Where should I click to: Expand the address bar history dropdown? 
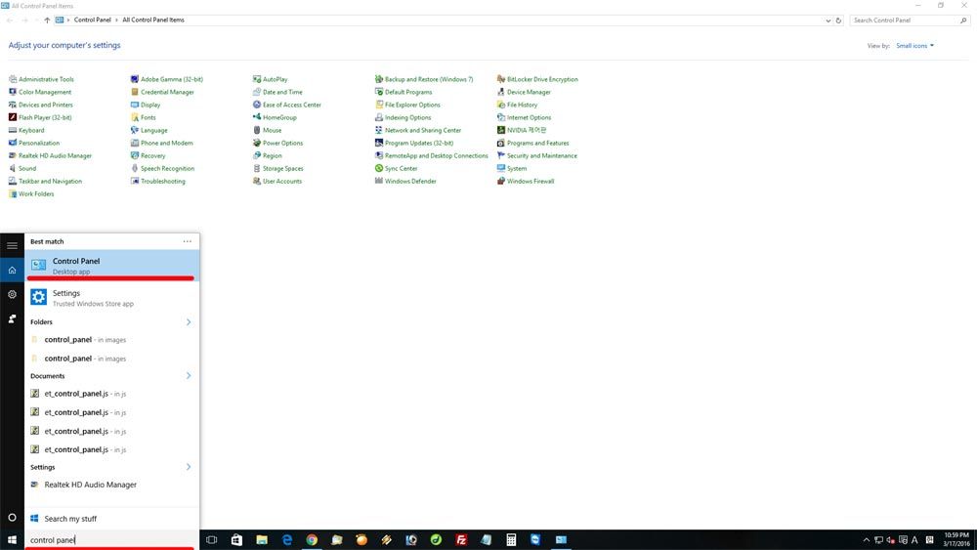click(x=828, y=20)
